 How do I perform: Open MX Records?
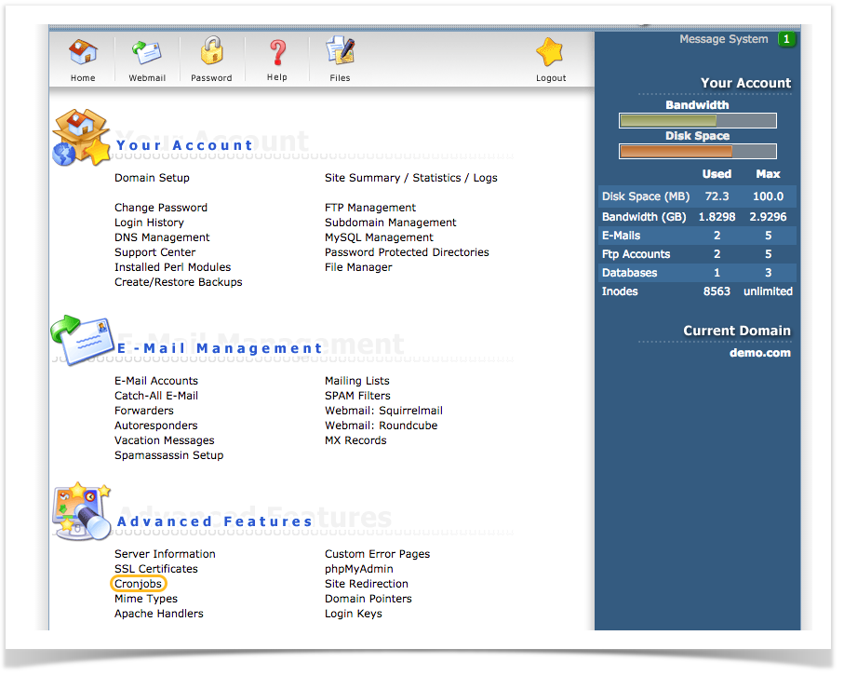(355, 440)
